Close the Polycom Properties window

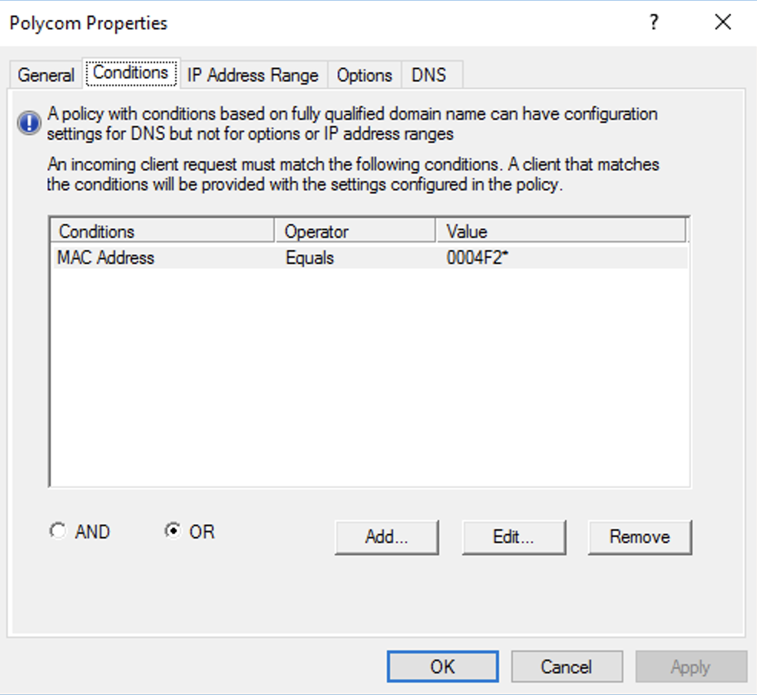[x=722, y=22]
